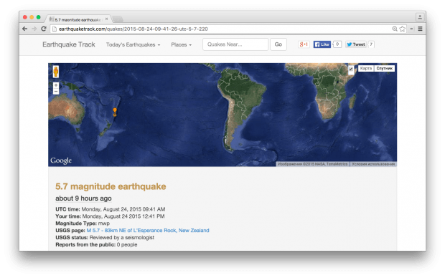Pick the Street View pegman icon

click(x=56, y=72)
